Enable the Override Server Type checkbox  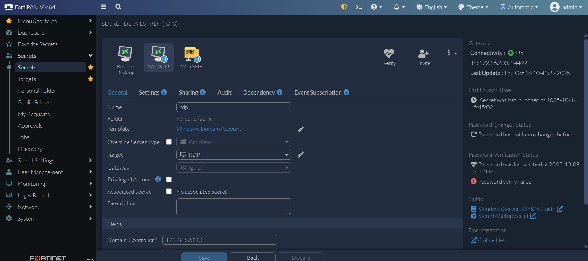pos(169,142)
